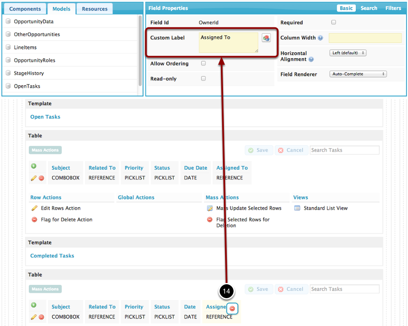Click the Mass Actions button in Open Tasks table

pos(45,150)
